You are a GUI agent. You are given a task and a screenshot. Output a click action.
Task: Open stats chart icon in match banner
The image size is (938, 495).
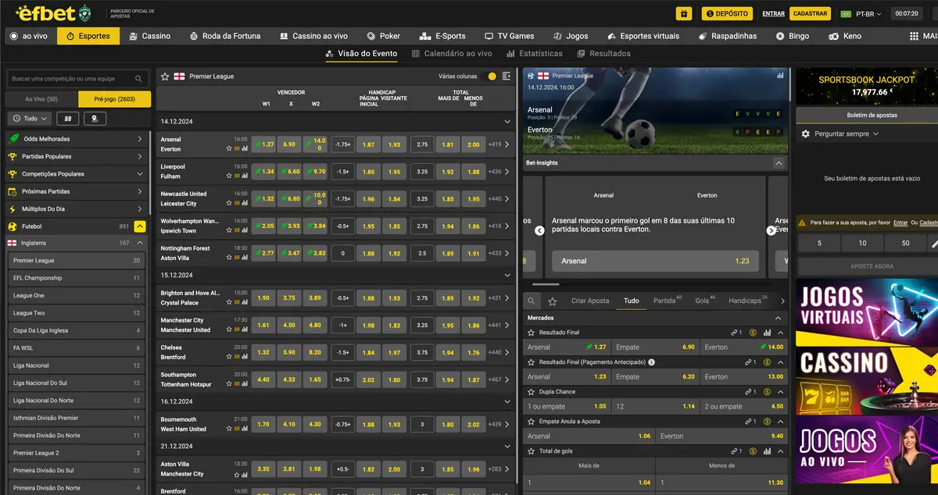[x=780, y=76]
